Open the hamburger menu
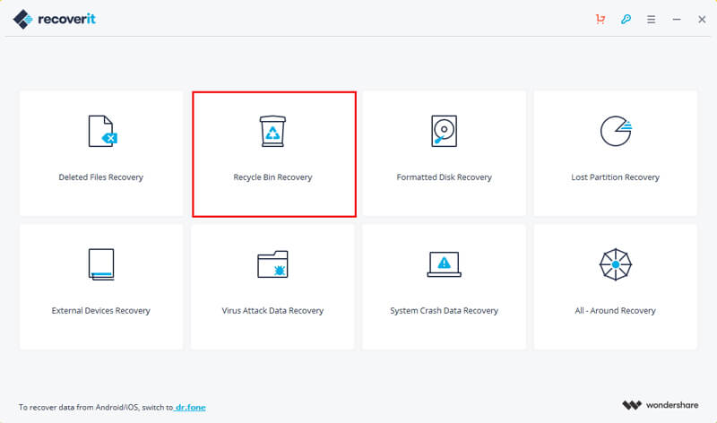This screenshot has height=423, width=717. pyautogui.click(x=652, y=19)
